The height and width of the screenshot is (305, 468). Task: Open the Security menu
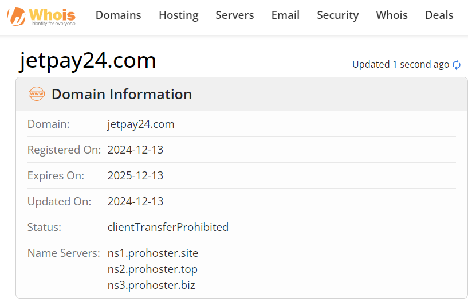point(337,15)
